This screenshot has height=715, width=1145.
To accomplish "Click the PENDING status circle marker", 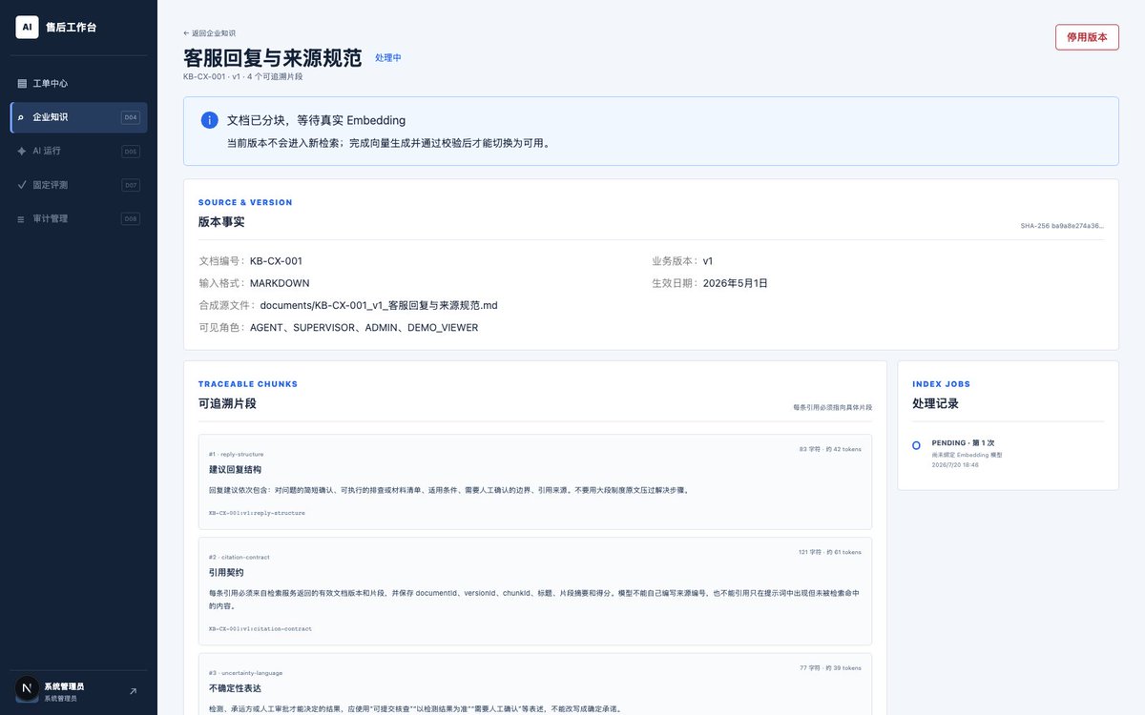I will click(x=917, y=445).
